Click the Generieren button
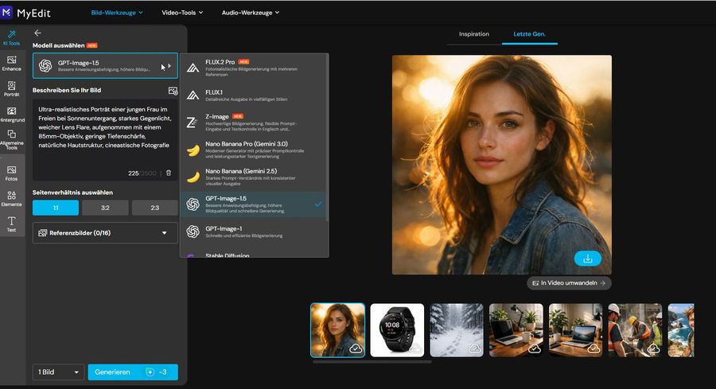Viewport: 716px width, 389px height. (133, 372)
